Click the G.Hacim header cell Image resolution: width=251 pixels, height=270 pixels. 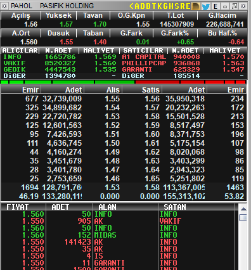pyautogui.click(x=222, y=15)
